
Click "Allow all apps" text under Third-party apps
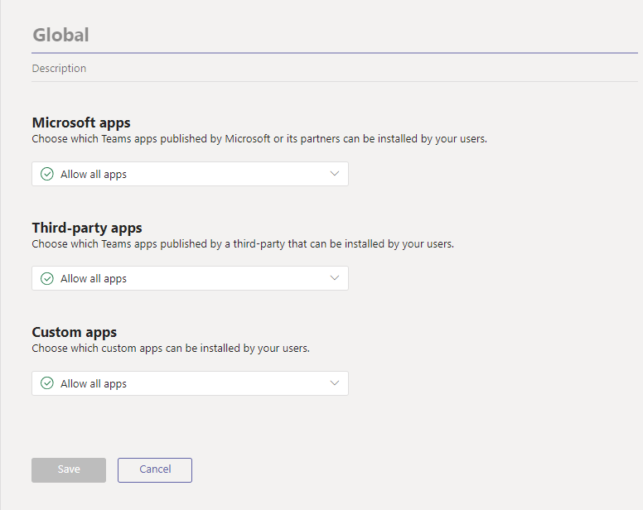(x=94, y=279)
